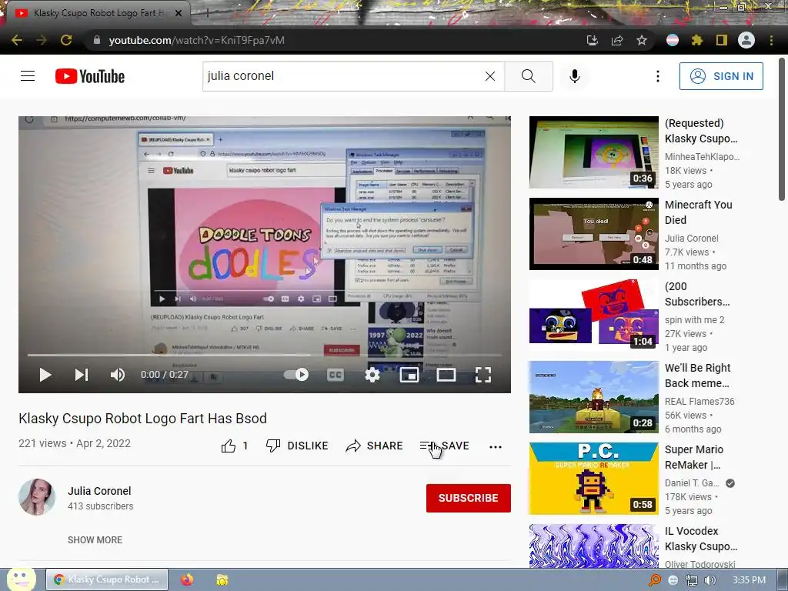Screen dimensions: 788x591
Task: Save the video to a playlist
Action: [444, 446]
